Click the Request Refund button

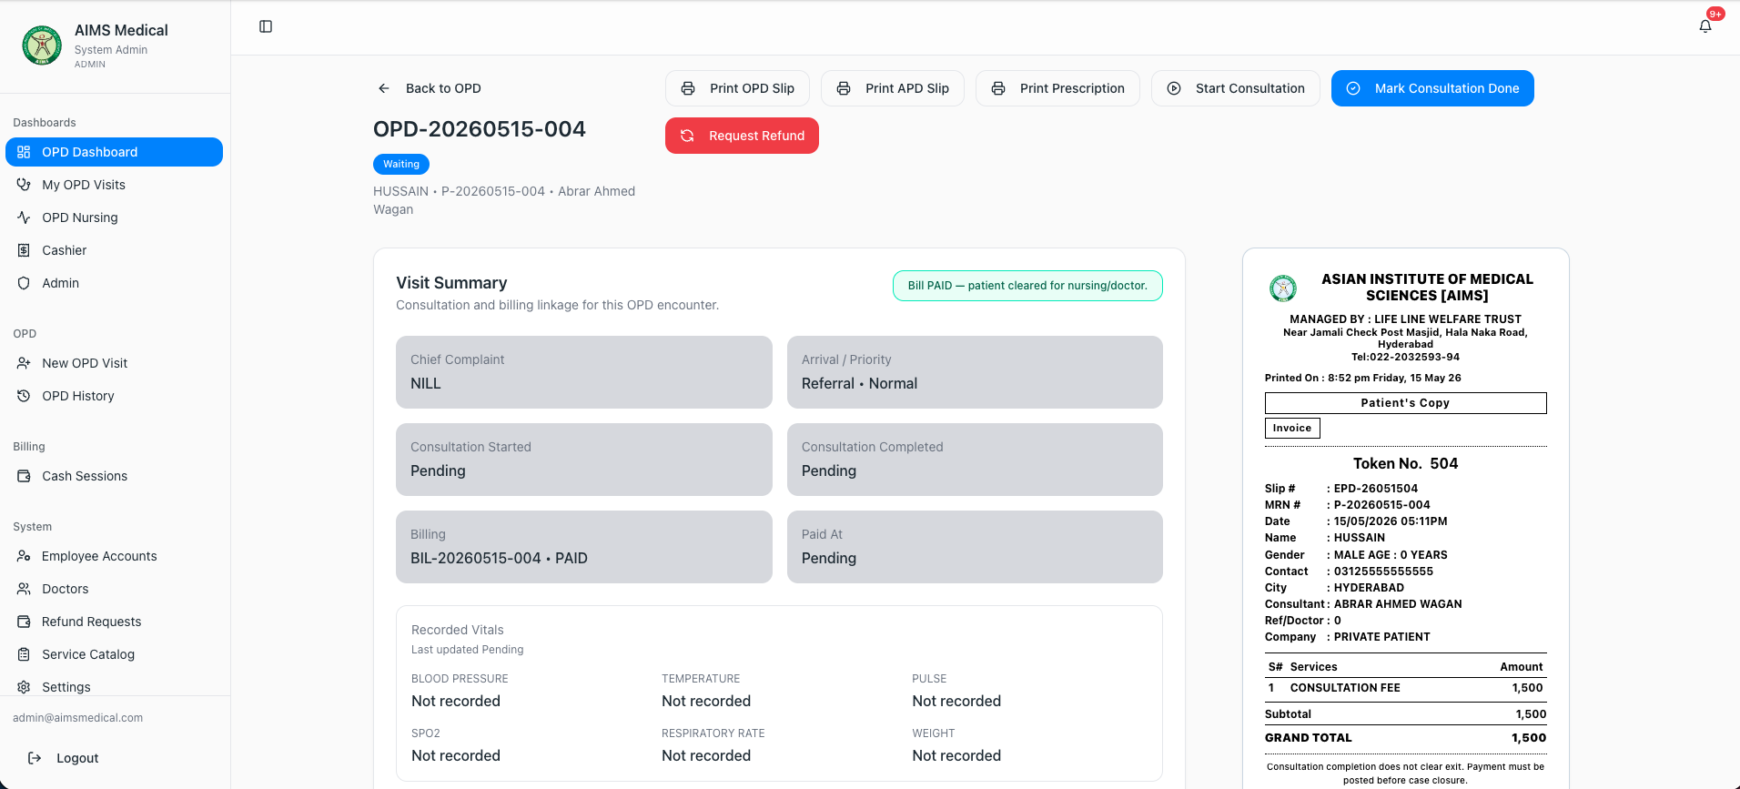742,136
